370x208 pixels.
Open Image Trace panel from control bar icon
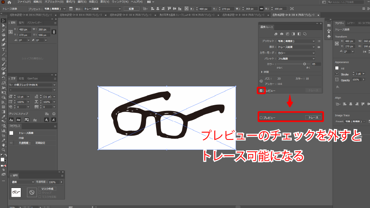point(71,9)
